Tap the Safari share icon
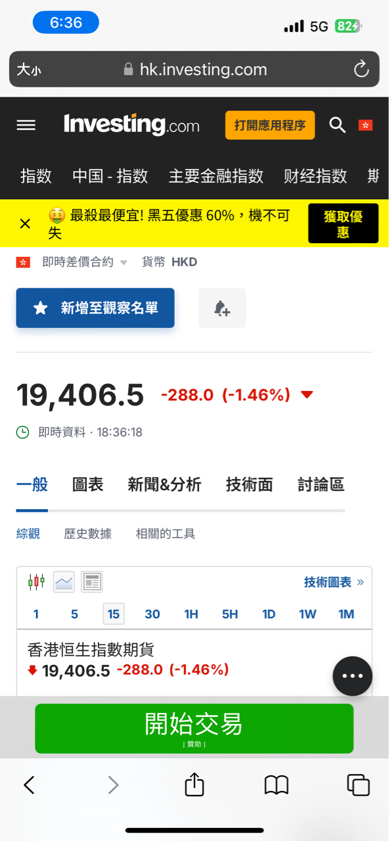 [194, 784]
